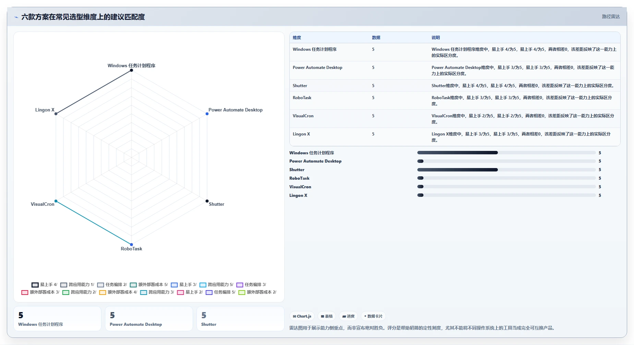Click the Power Automate Desktop radar data point
The height and width of the screenshot is (345, 634).
(x=207, y=114)
